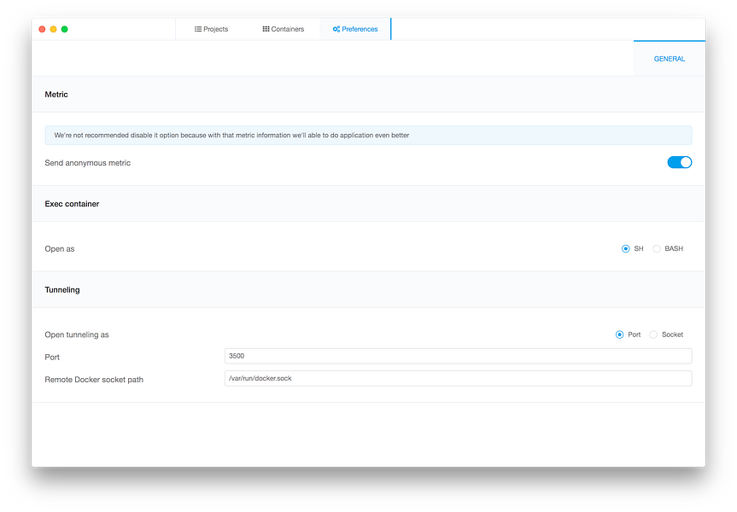Click the Remote Docker socket path label
Image resolution: width=737 pixels, height=512 pixels.
(x=94, y=380)
